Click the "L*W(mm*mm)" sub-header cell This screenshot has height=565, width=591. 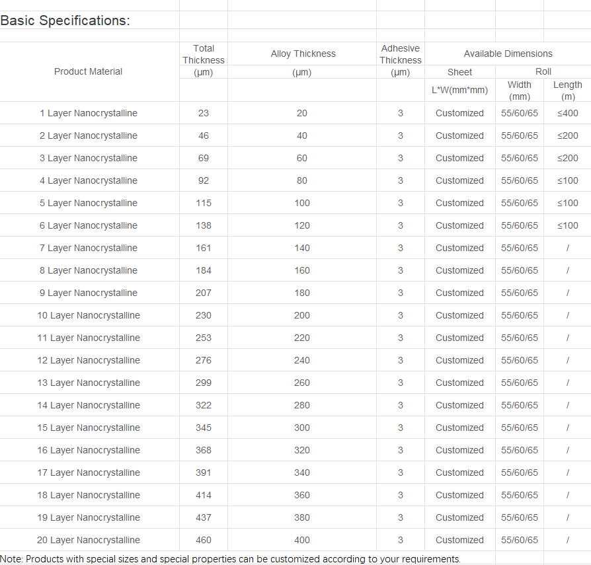pos(459,90)
